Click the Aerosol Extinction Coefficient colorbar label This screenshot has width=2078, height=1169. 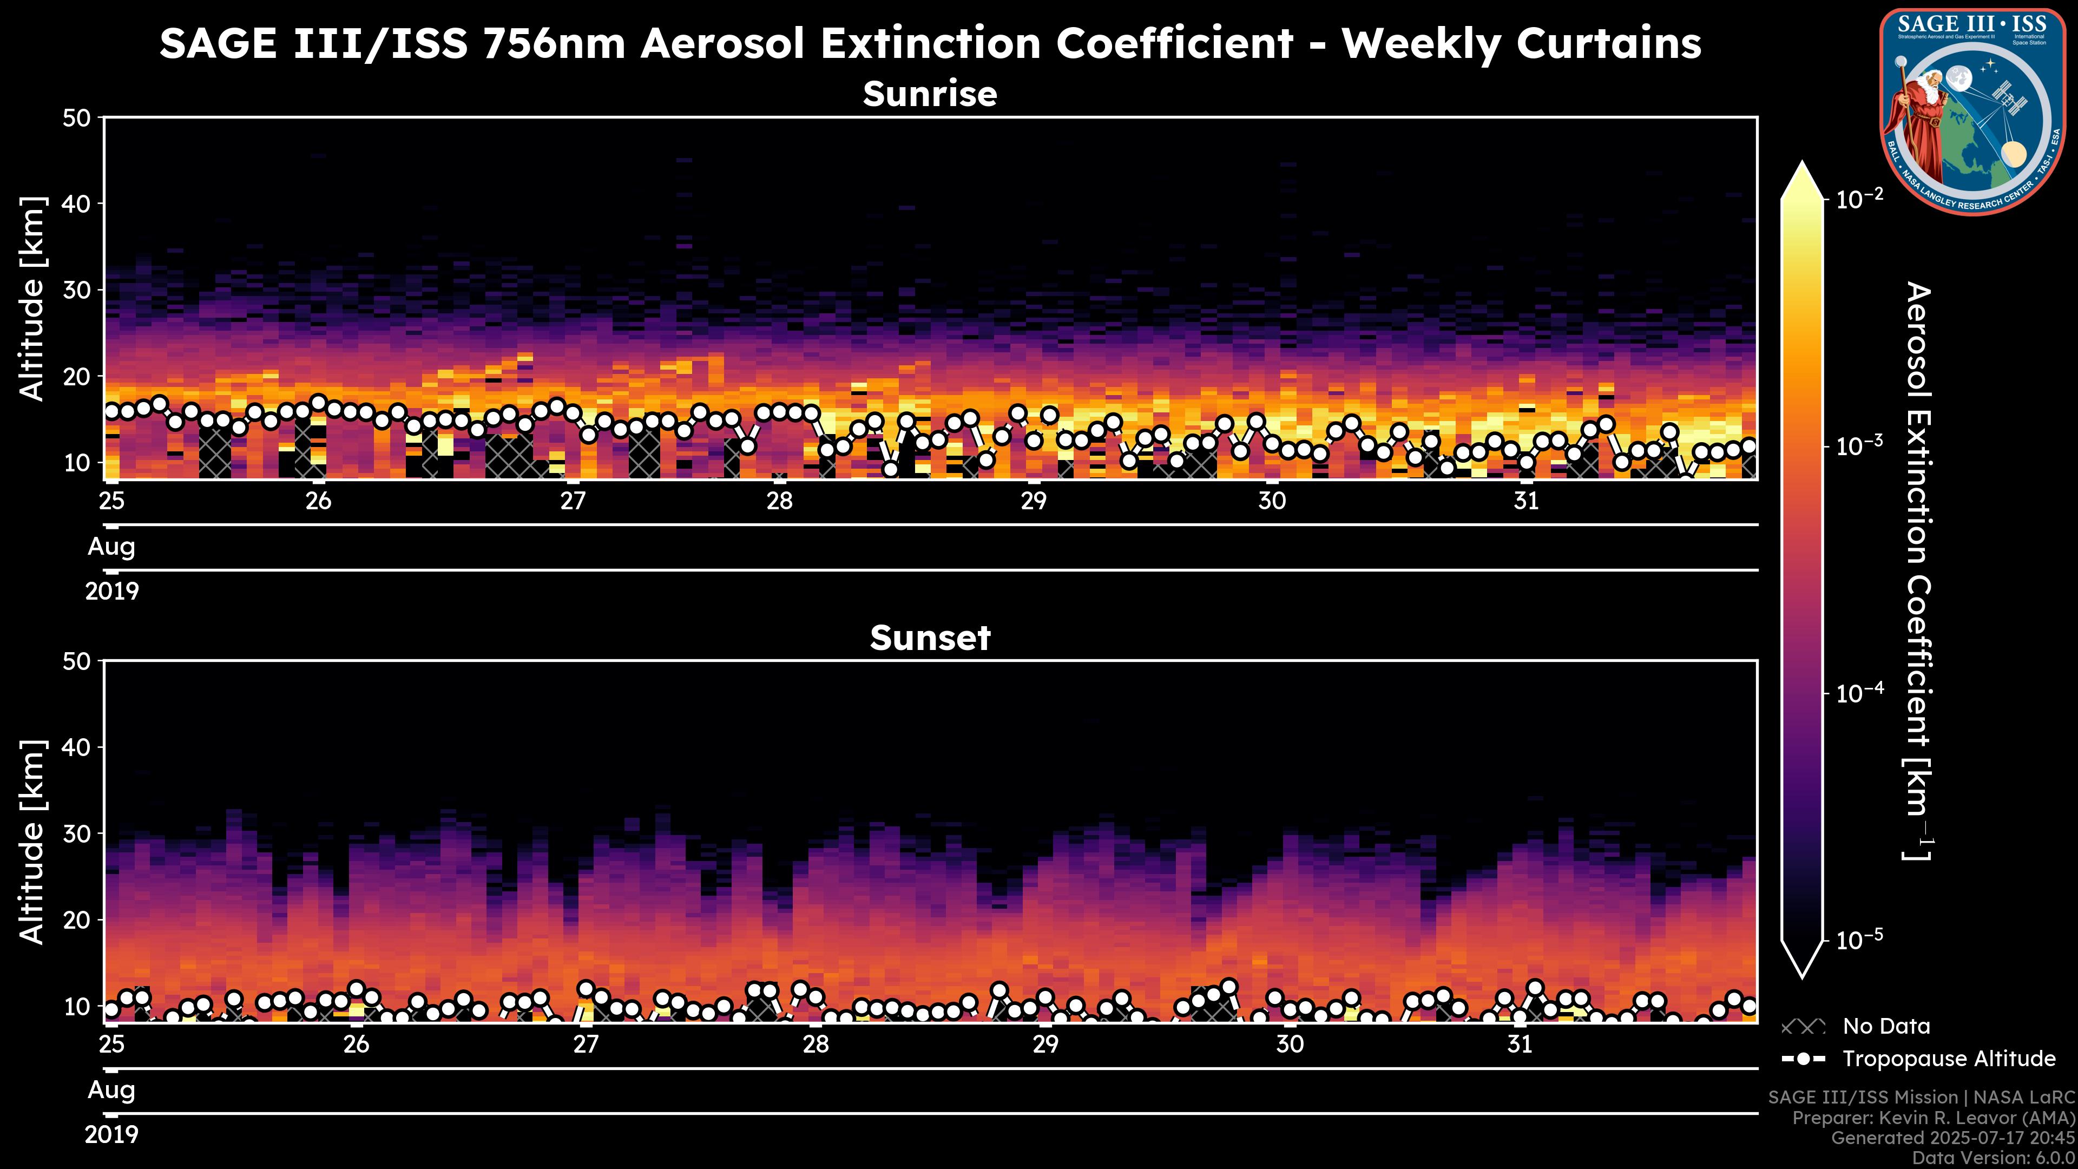click(x=1917, y=571)
